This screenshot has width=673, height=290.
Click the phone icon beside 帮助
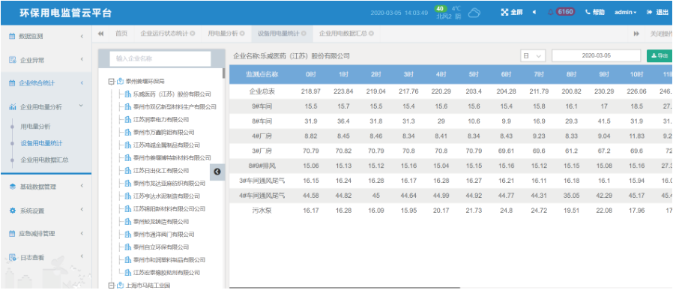click(588, 13)
